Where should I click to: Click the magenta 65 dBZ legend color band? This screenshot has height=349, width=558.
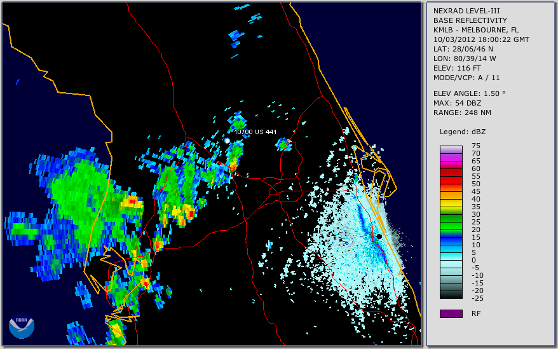(451, 158)
